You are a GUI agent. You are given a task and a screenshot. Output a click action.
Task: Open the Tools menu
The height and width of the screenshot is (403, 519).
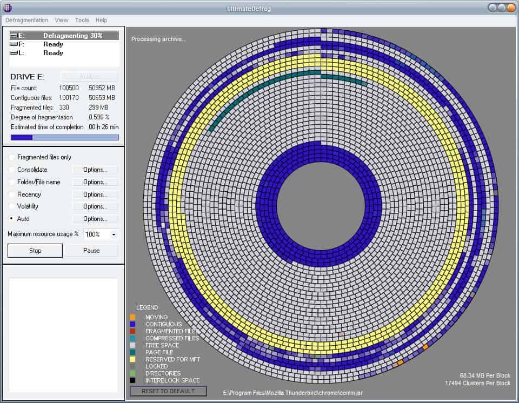(x=82, y=20)
